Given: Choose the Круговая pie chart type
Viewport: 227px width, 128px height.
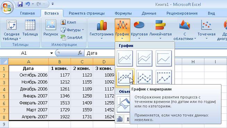Looking at the screenshot, I should (139, 30).
